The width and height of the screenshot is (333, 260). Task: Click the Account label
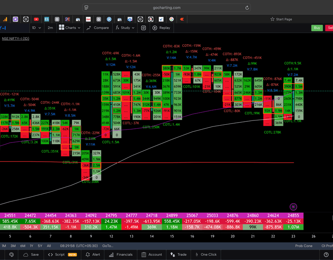(x=155, y=254)
